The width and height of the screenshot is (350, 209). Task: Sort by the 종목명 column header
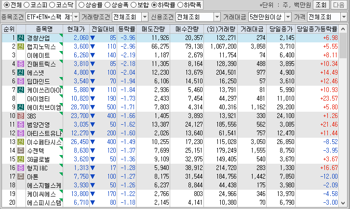44,29
